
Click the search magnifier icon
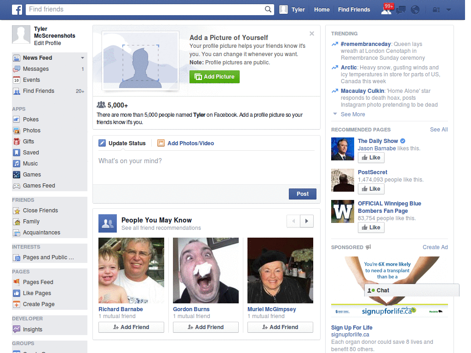point(268,9)
